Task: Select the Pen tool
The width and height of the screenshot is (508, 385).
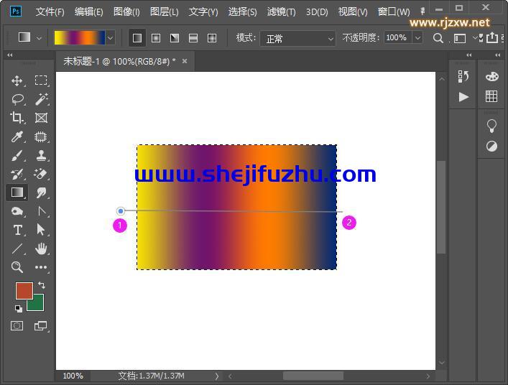Action: [41, 211]
